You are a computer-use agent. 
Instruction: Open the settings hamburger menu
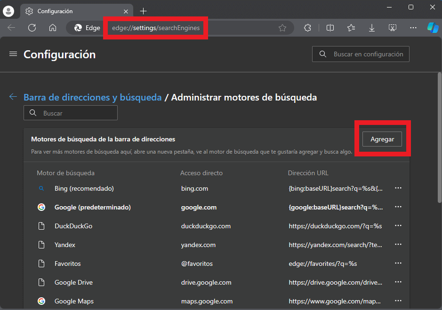[13, 54]
